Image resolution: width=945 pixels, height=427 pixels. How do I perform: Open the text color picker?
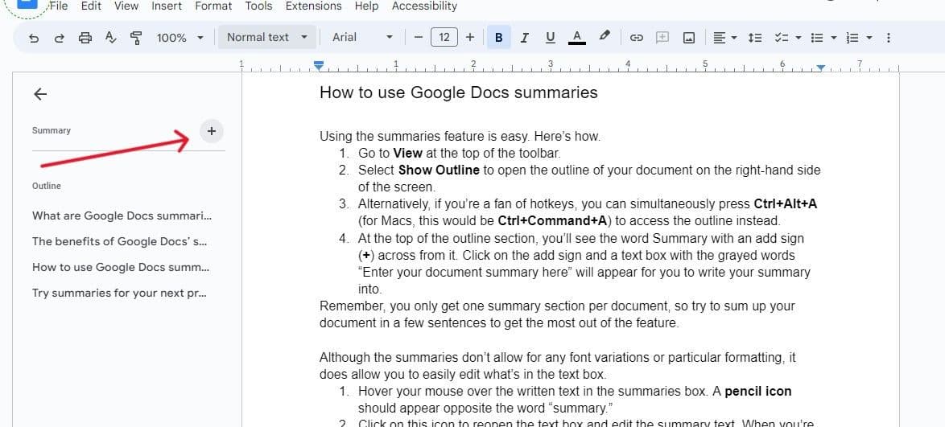point(576,37)
